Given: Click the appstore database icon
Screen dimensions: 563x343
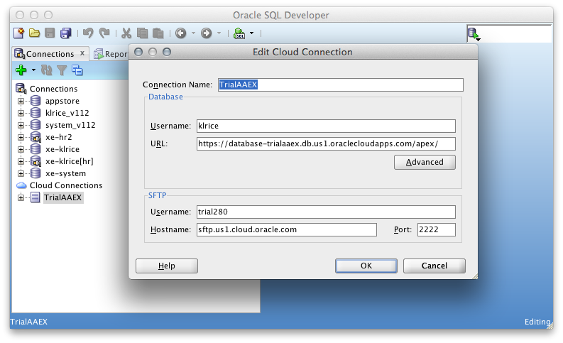Looking at the screenshot, I should 35,101.
